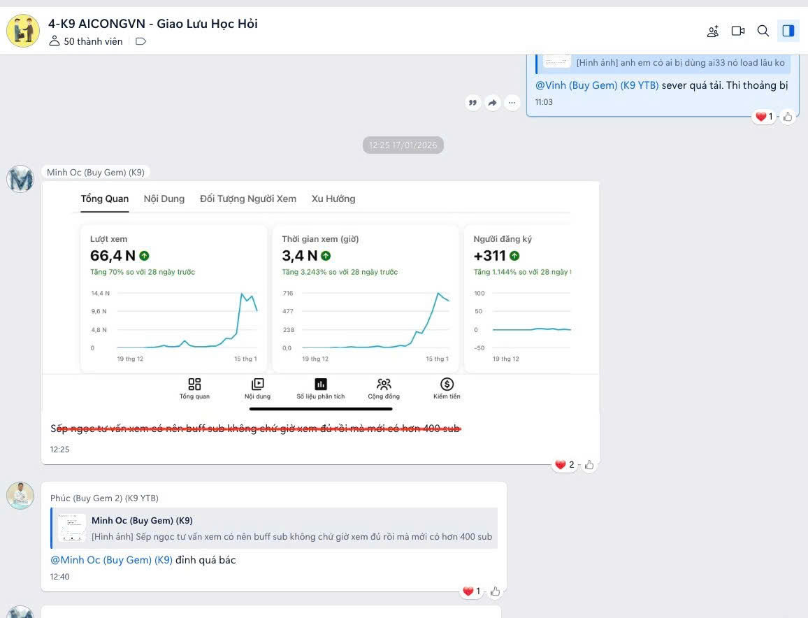Click the green up arrow beside 66,4 N
The width and height of the screenshot is (808, 618).
(x=144, y=256)
